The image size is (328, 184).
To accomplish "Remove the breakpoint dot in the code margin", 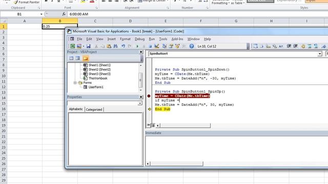I will point(149,96).
